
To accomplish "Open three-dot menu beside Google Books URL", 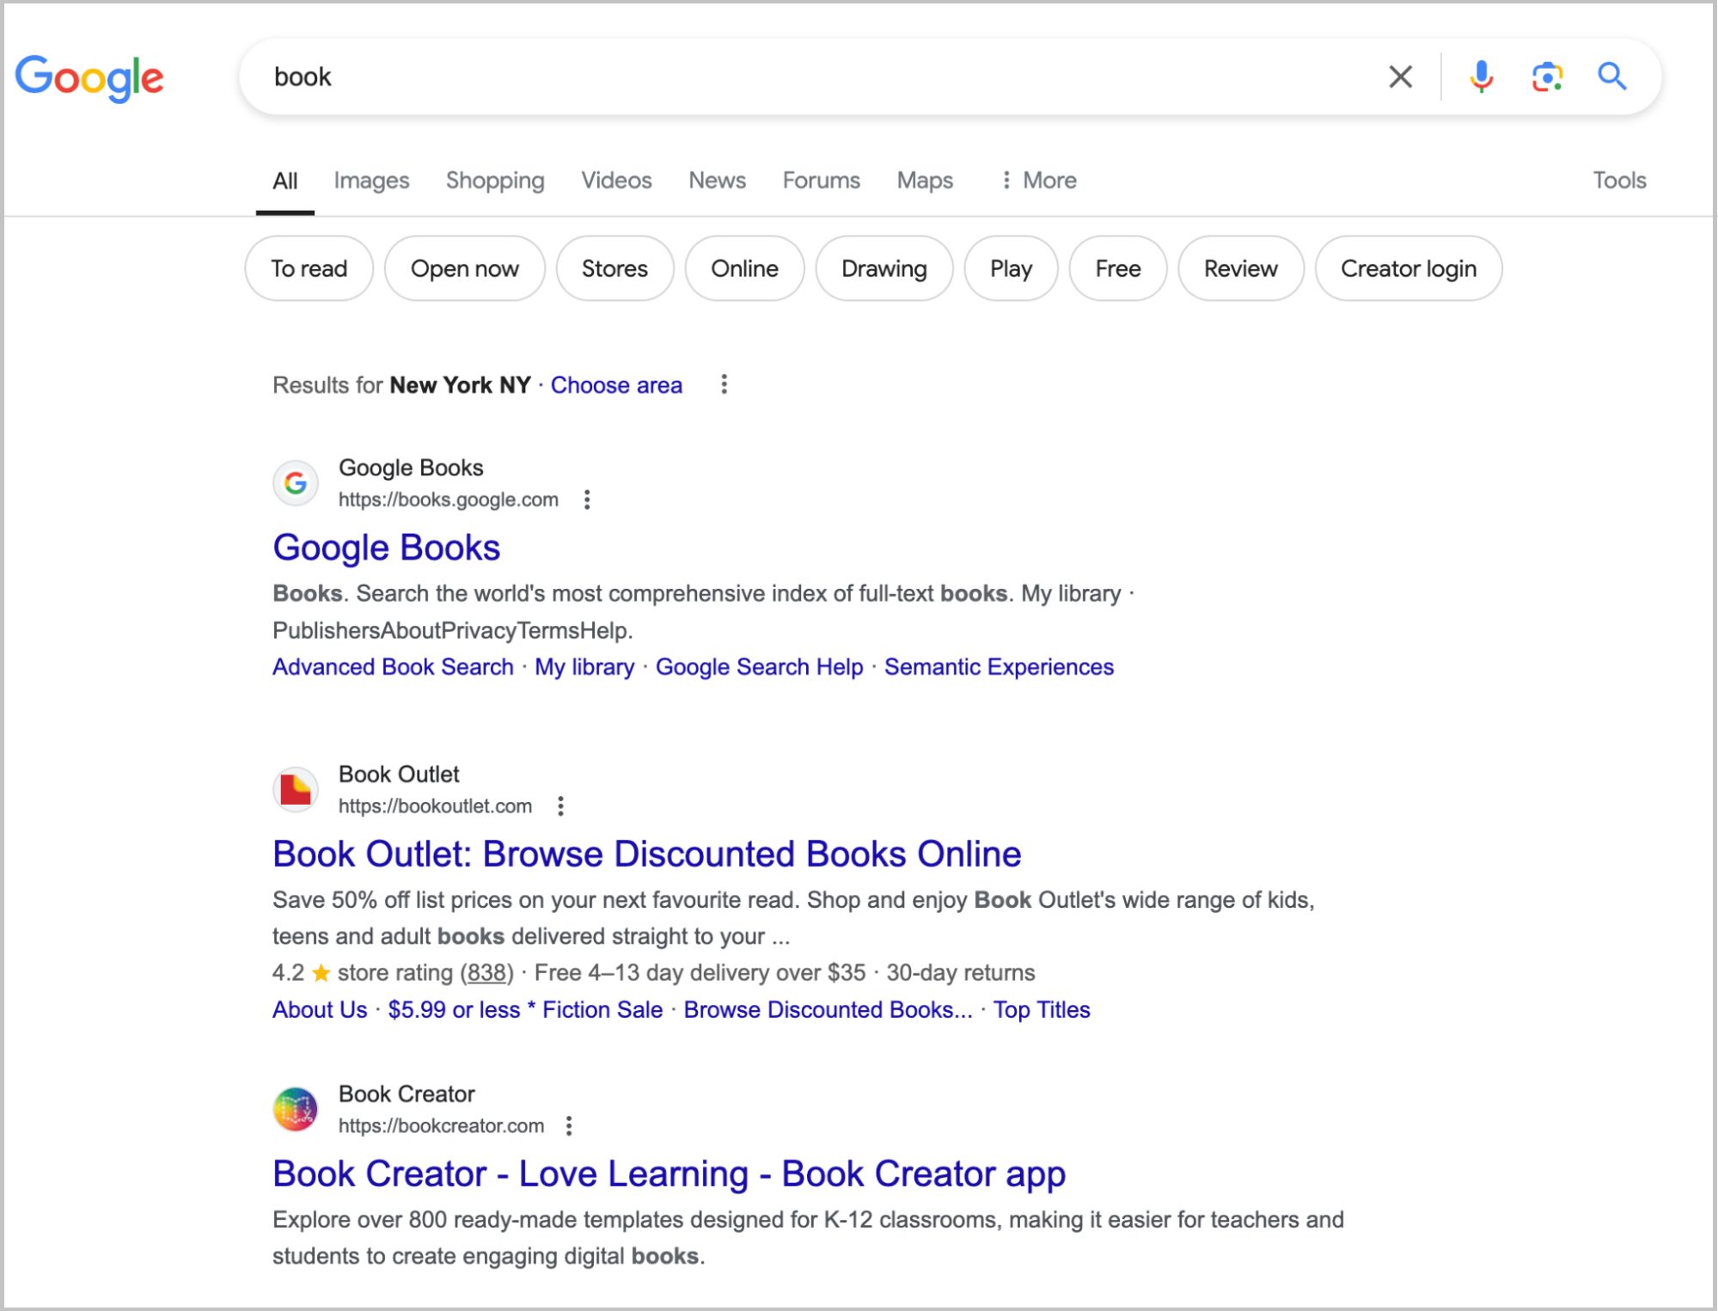I will coord(587,499).
